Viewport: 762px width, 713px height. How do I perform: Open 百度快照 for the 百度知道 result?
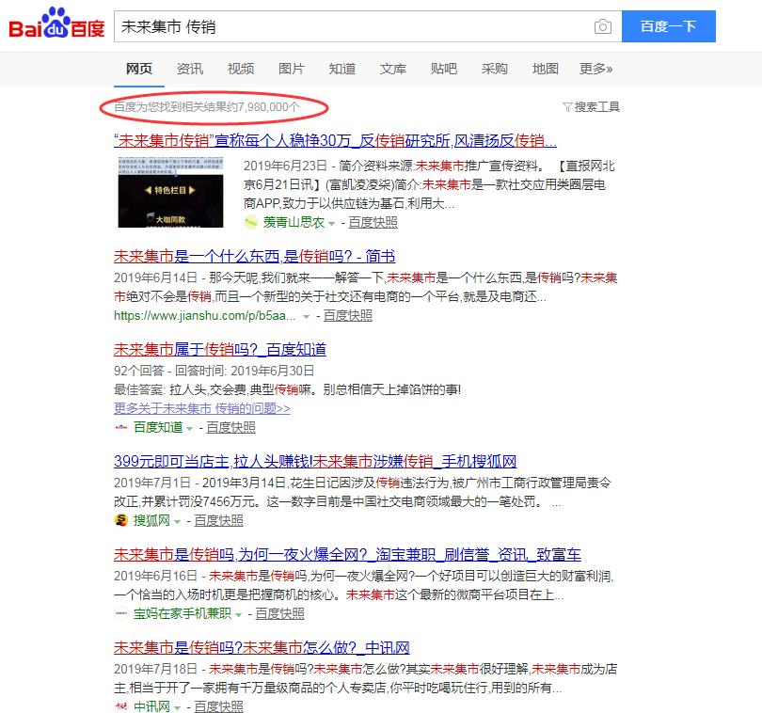pyautogui.click(x=231, y=428)
